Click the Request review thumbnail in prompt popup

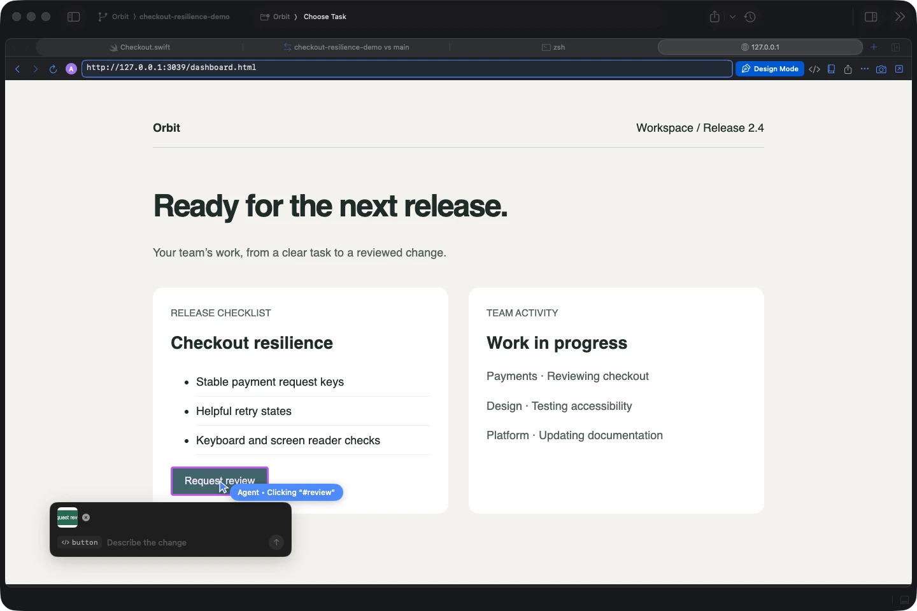(68, 517)
